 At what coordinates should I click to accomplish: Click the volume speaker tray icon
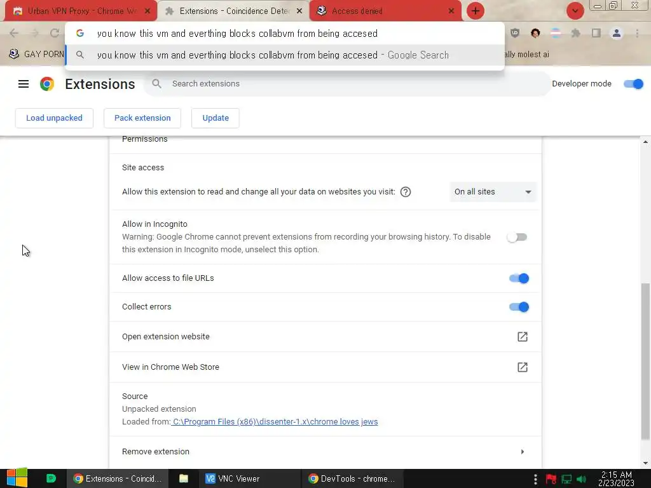582,479
